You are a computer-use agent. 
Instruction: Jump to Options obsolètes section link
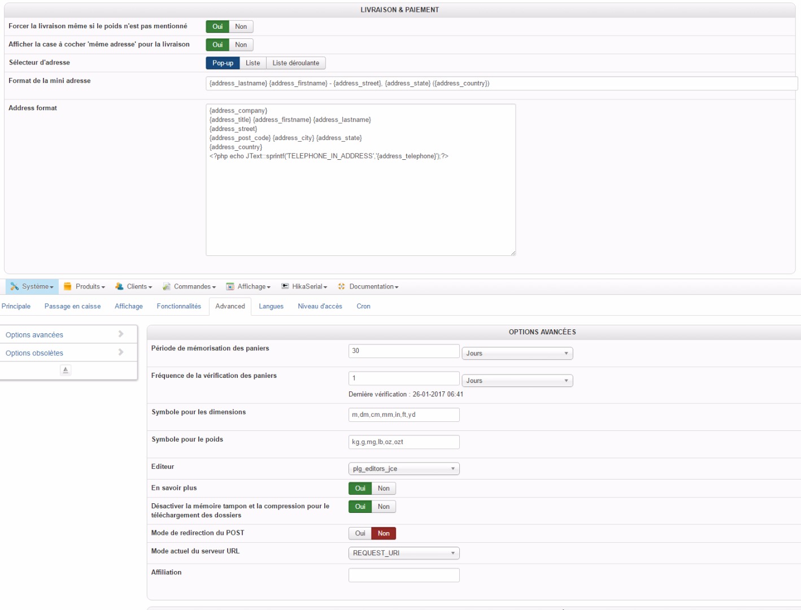pos(34,353)
